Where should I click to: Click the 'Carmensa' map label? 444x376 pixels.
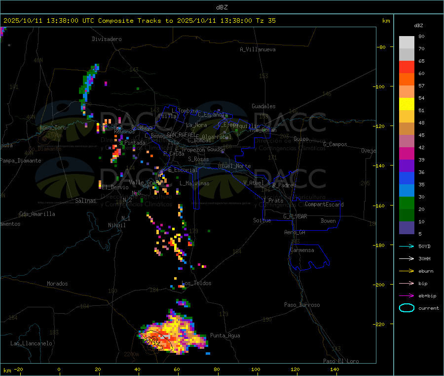click(302, 250)
